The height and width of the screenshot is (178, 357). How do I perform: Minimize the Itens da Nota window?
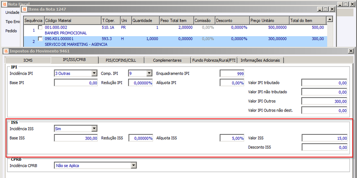320,9
